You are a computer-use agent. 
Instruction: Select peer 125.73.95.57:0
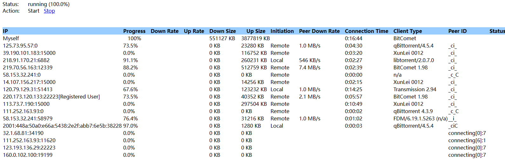pyautogui.click(x=20, y=46)
